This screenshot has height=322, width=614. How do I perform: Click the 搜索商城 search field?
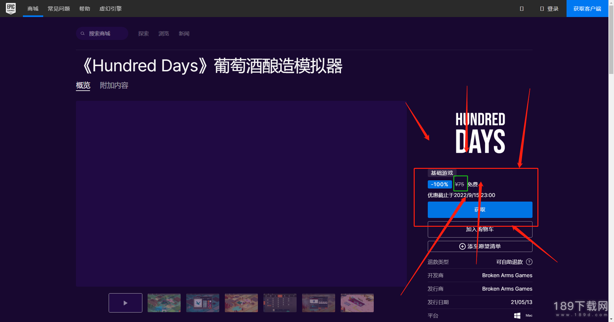click(102, 33)
